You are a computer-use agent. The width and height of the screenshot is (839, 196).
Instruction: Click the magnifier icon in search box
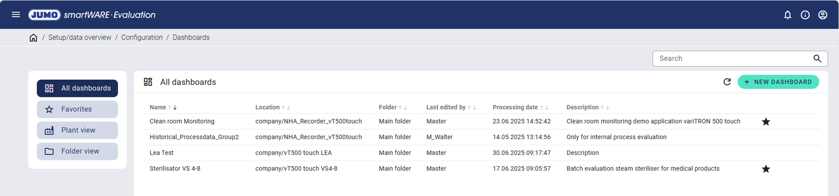(x=817, y=59)
